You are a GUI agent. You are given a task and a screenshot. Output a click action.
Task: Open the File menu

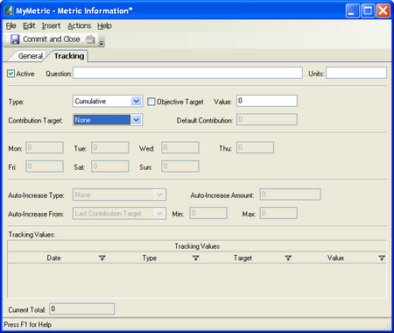11,25
